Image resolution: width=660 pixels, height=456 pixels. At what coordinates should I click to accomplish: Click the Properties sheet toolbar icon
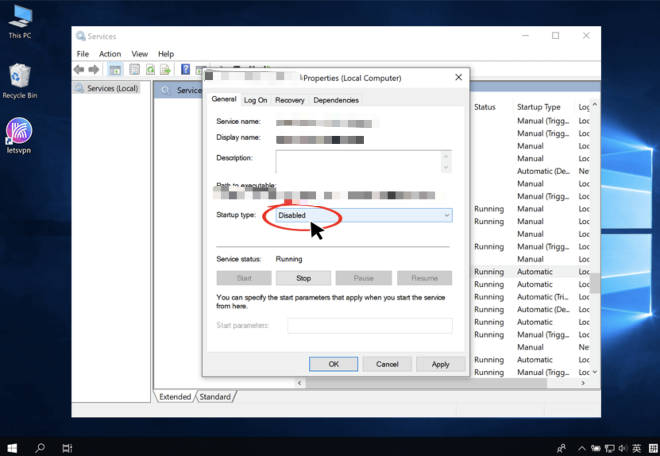point(135,70)
